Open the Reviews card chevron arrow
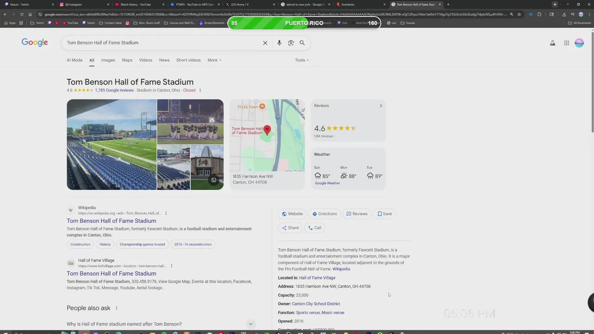The image size is (594, 334). [x=381, y=106]
